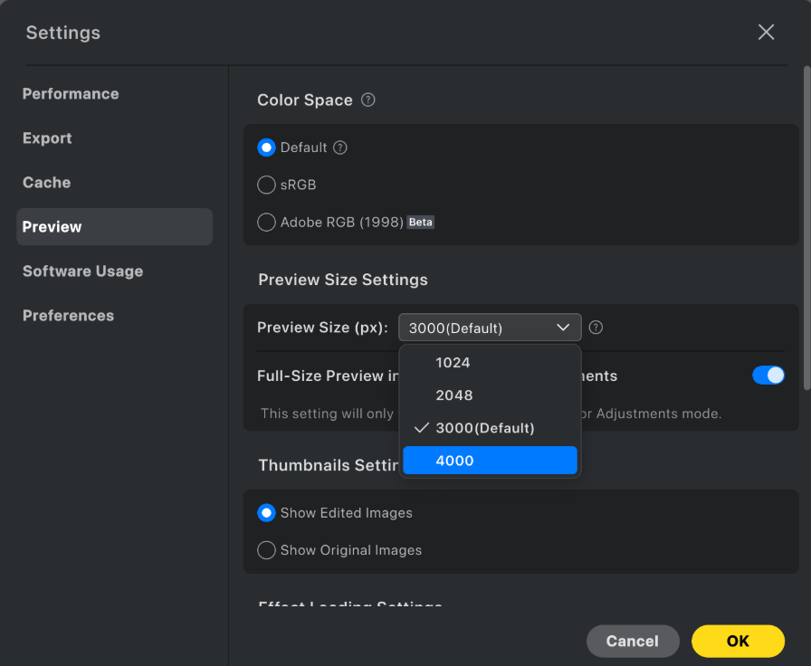Click the help icon next to Preview Size
This screenshot has height=666, width=811.
coord(596,327)
